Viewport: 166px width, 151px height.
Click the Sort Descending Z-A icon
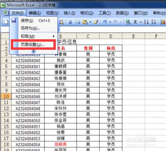pyautogui.click(x=153, y=22)
